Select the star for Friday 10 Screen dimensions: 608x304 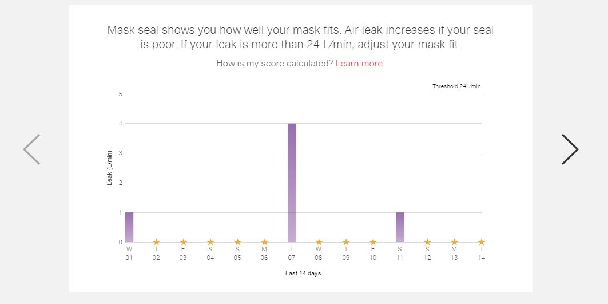(373, 242)
